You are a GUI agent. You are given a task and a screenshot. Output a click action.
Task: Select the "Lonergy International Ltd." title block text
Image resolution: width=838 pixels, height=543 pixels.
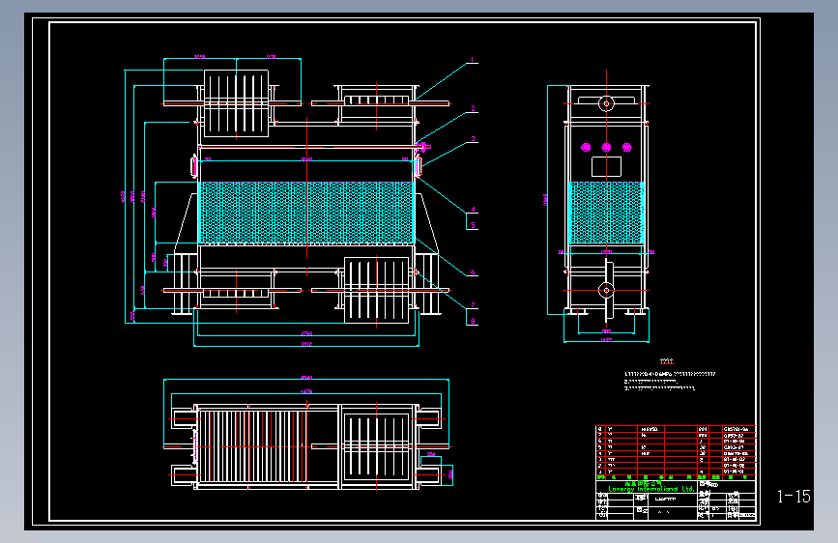coord(650,489)
